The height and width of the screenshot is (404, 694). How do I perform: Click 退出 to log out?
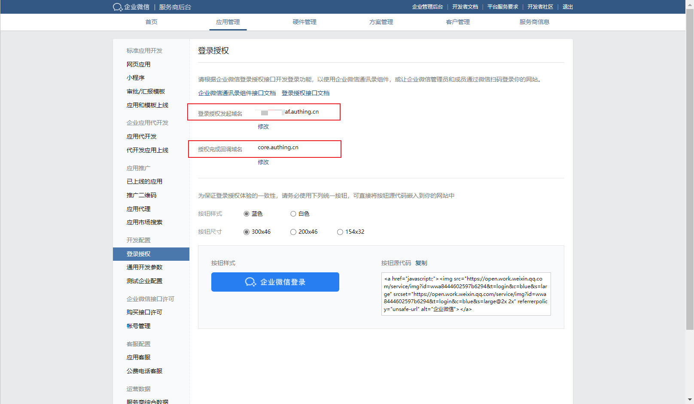tap(567, 7)
